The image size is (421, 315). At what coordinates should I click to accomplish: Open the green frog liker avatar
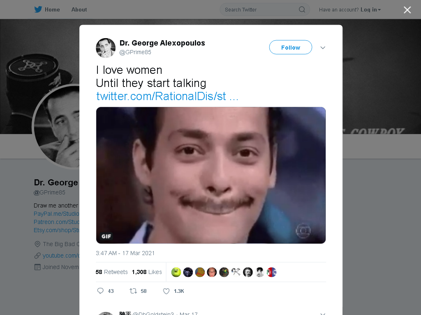176,272
